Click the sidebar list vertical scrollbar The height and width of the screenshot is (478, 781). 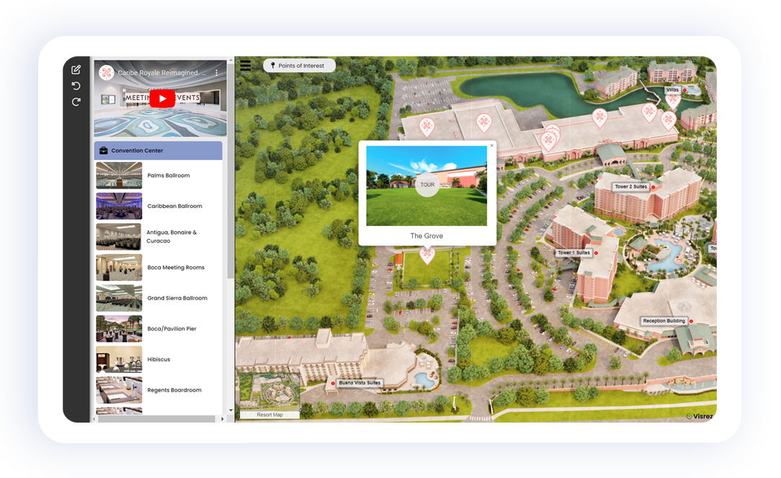coord(230,172)
